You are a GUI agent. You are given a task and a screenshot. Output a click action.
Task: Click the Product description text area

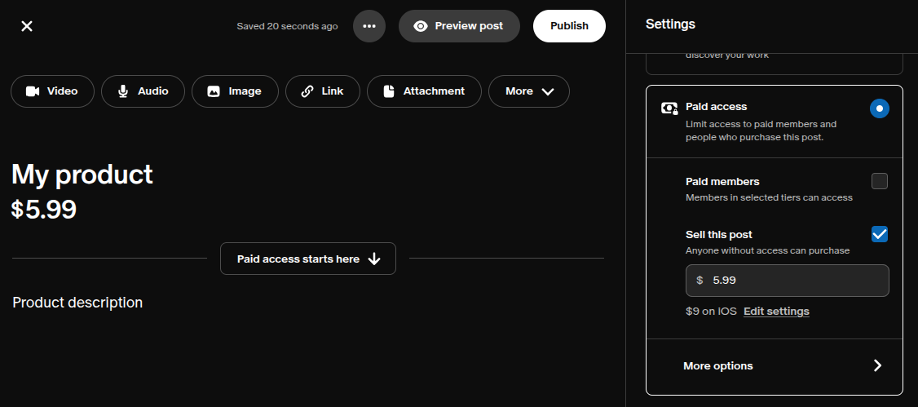(x=77, y=303)
